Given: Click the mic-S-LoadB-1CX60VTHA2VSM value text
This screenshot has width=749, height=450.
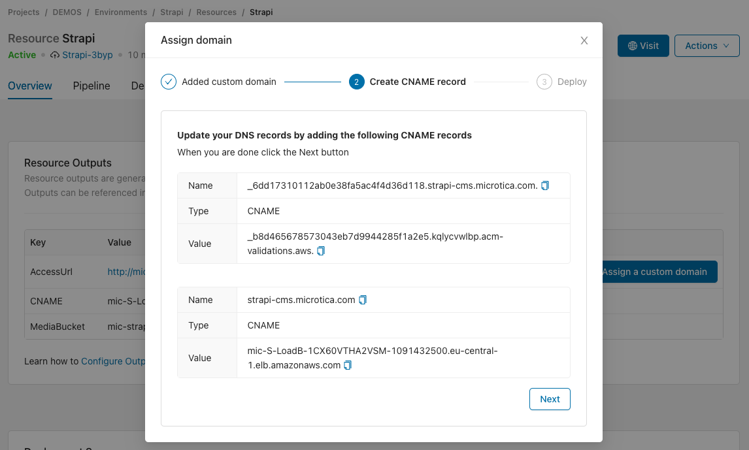Looking at the screenshot, I should pos(373,358).
